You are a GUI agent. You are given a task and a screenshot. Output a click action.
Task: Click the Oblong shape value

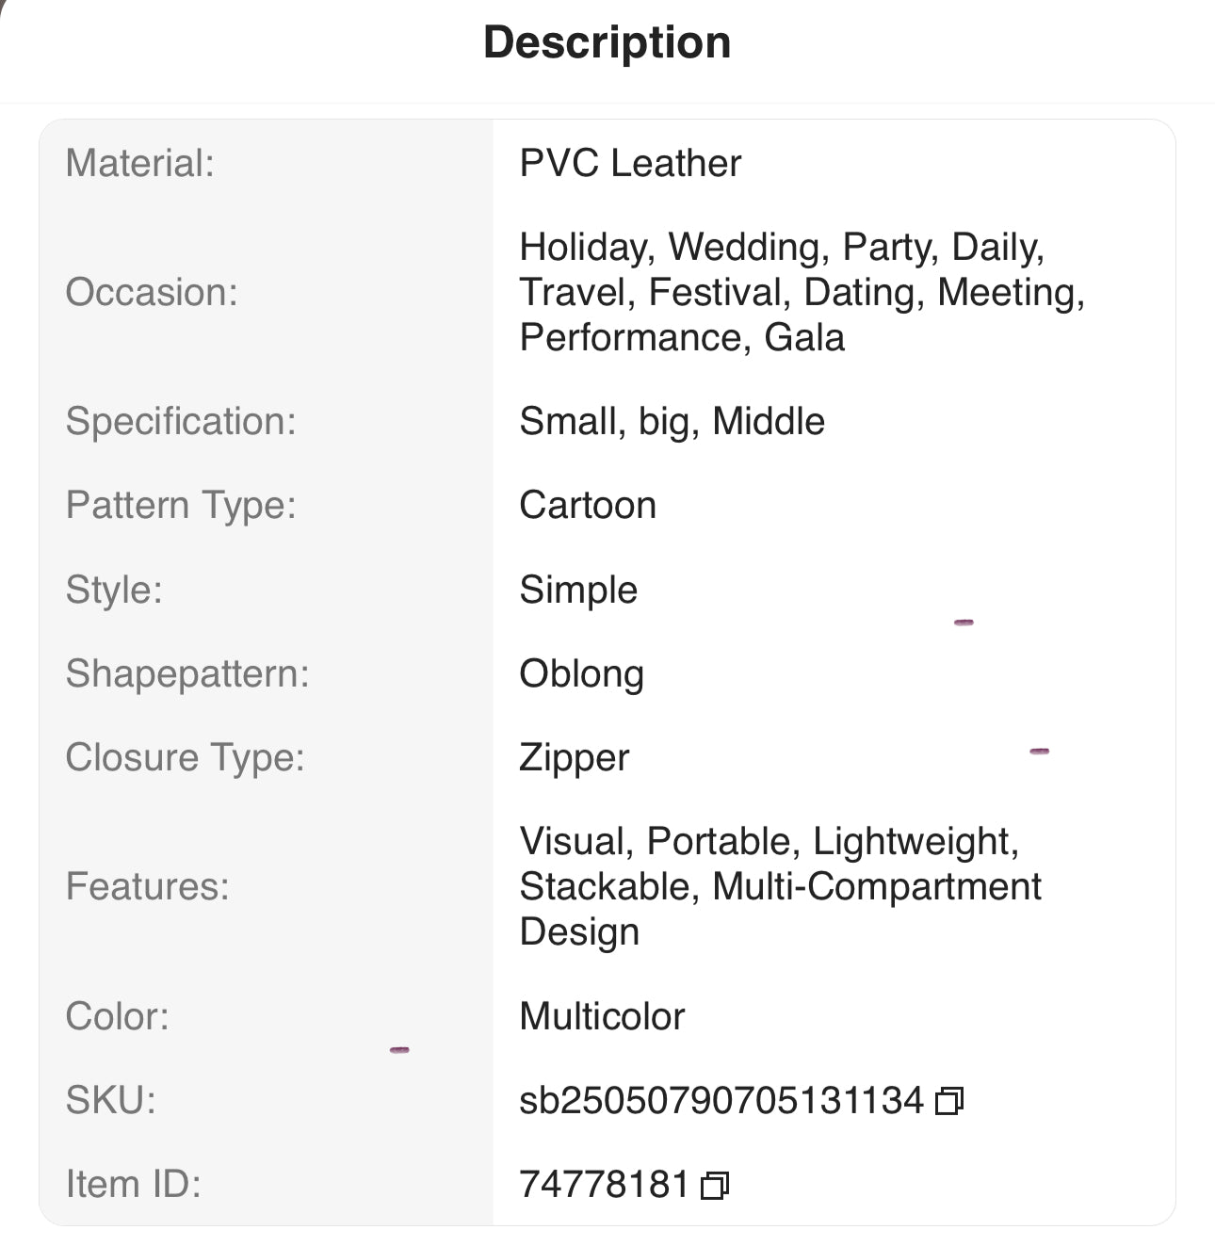(581, 674)
